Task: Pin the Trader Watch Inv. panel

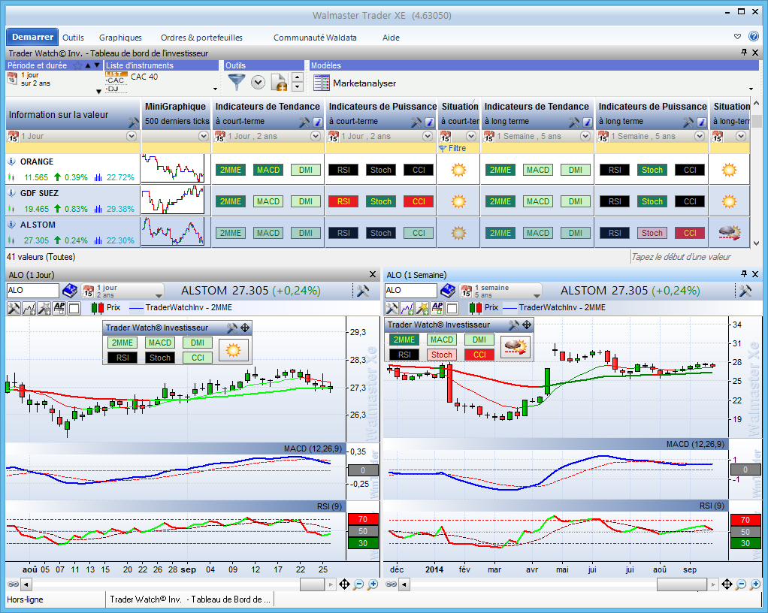Action: pos(744,53)
